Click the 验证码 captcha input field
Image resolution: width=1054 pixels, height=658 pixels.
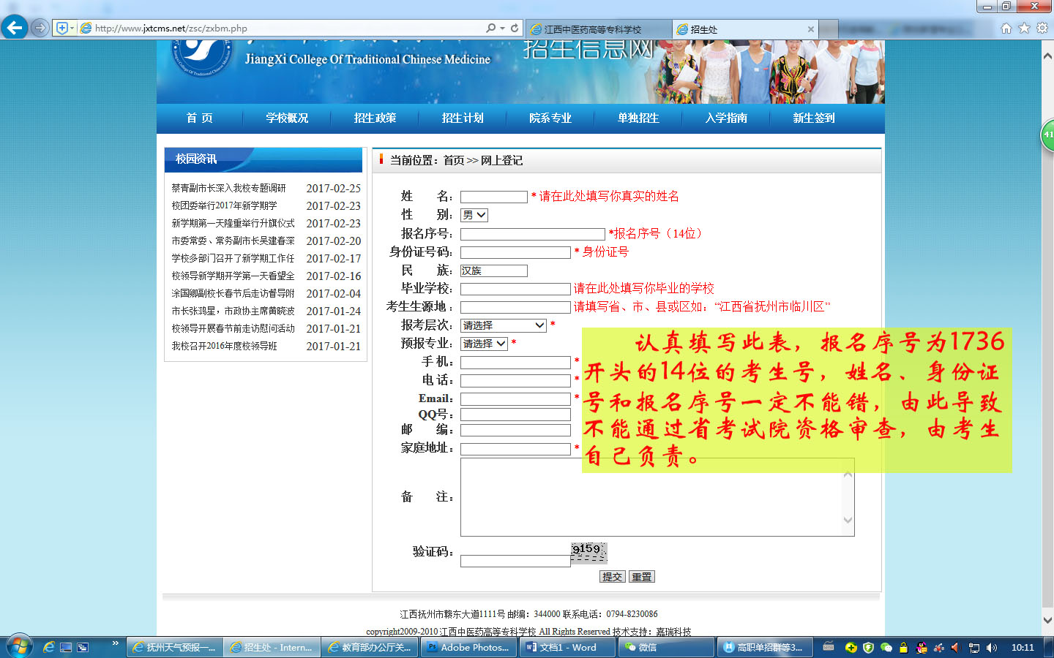pyautogui.click(x=515, y=561)
